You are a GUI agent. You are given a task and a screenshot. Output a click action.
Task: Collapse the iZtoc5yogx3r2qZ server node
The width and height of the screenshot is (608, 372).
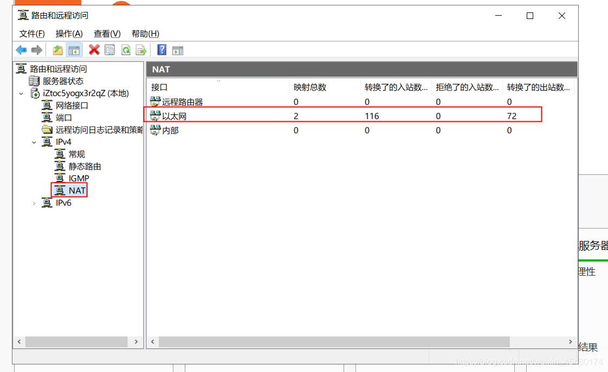(21, 94)
